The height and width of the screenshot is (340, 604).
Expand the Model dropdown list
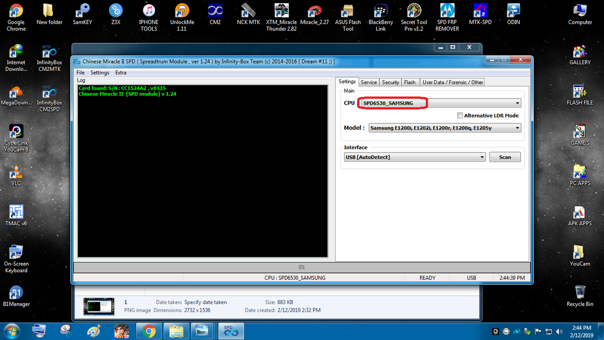(518, 128)
